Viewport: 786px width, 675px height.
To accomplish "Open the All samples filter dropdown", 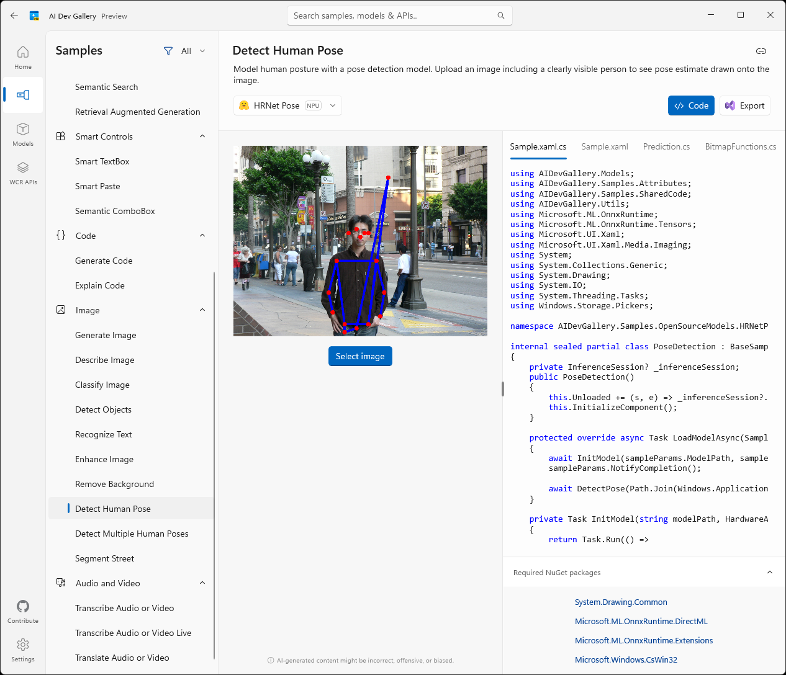I will coord(184,51).
